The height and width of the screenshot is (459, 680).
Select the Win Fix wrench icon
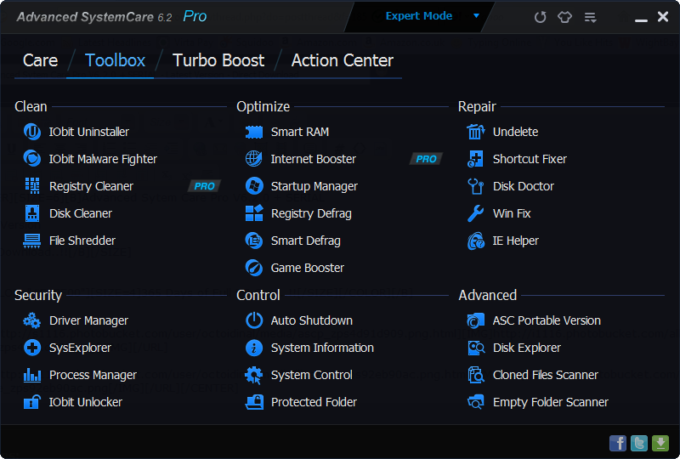pyautogui.click(x=476, y=213)
